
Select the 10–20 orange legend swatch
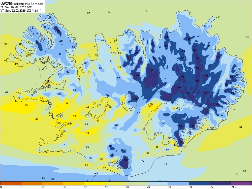point(32,183)
